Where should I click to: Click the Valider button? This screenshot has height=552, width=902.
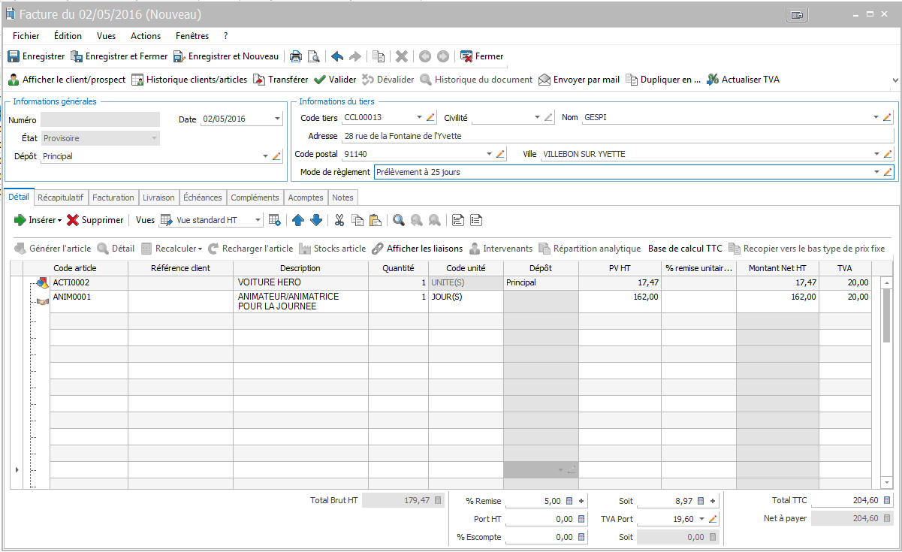(x=335, y=80)
